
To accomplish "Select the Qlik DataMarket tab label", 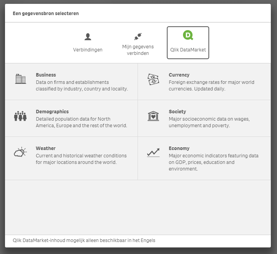I will coord(188,49).
